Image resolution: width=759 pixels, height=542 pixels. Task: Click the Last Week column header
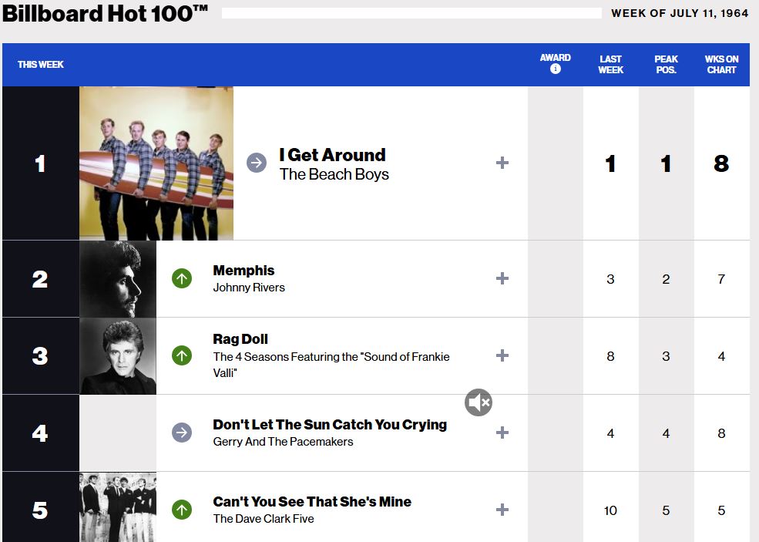coord(610,64)
